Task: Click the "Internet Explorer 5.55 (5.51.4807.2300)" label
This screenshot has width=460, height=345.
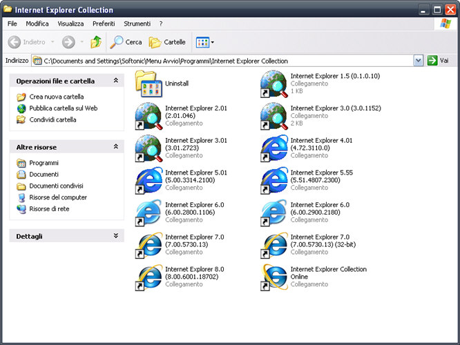Action: point(322,176)
